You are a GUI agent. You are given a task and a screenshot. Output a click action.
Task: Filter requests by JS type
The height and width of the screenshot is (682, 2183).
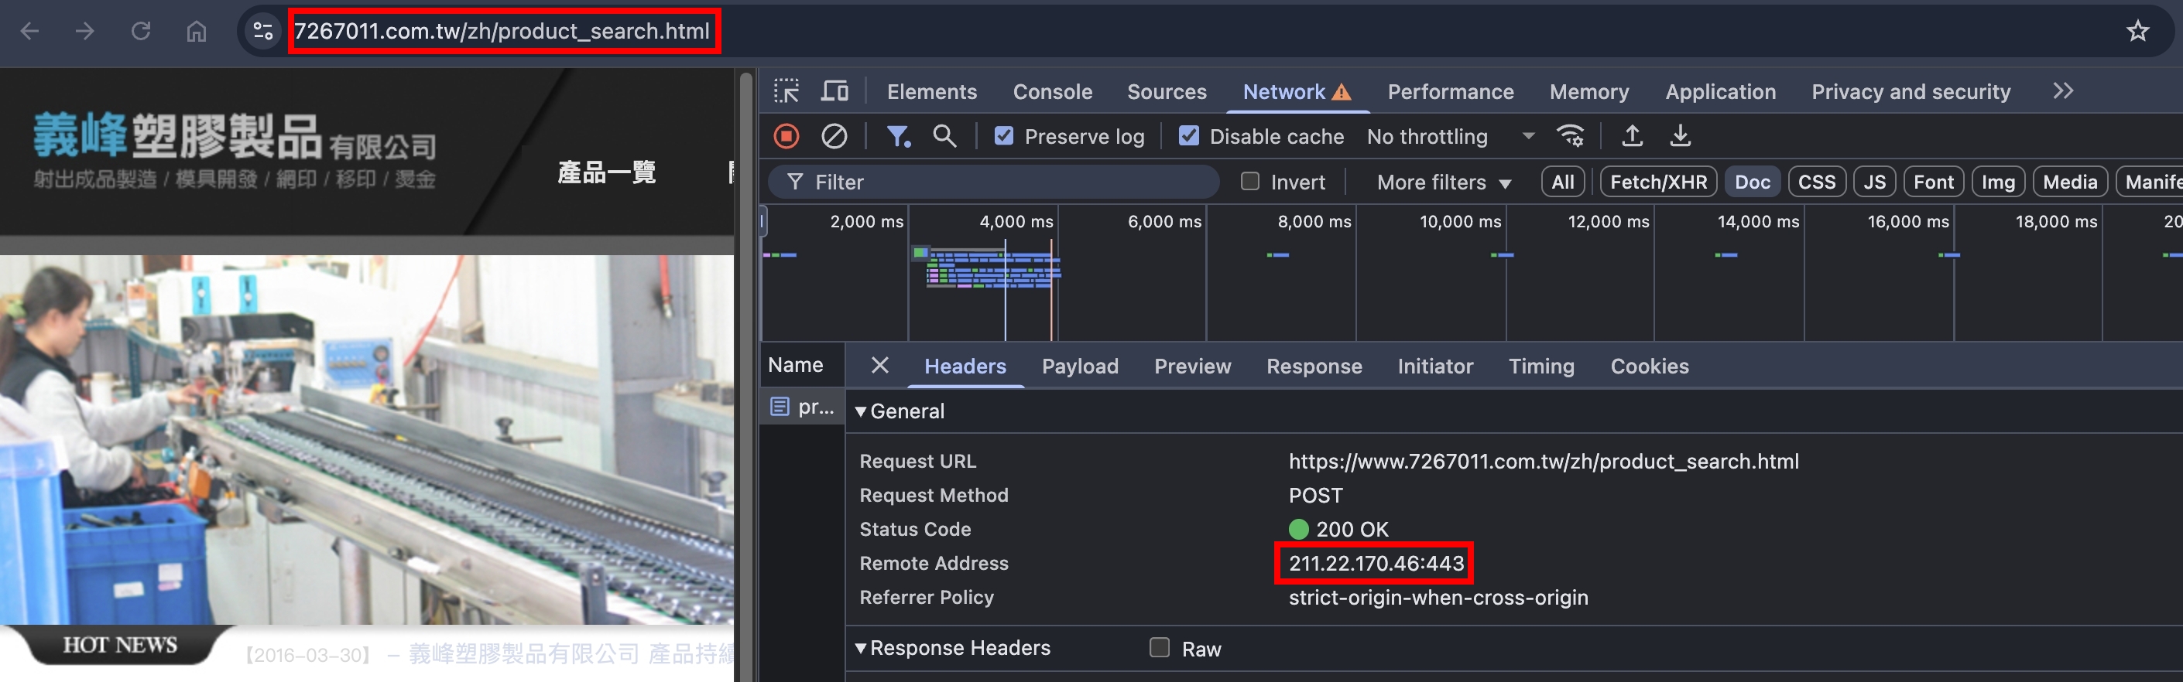pos(1875,182)
